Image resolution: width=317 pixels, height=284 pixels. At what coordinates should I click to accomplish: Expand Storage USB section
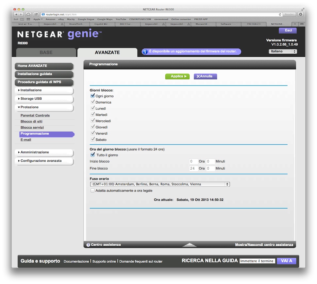pyautogui.click(x=44, y=99)
